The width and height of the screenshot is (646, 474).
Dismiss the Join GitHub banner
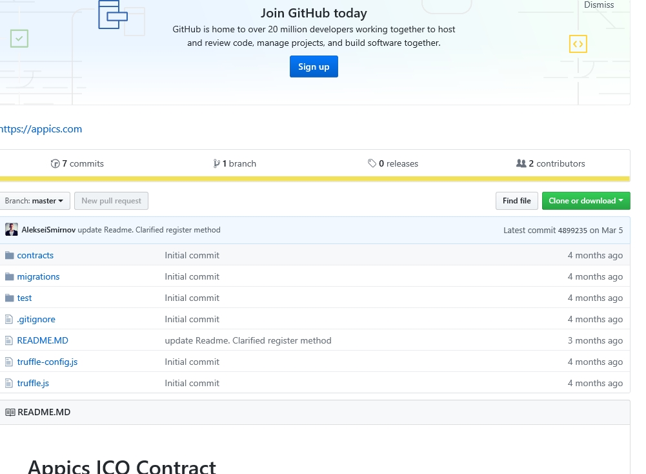599,5
